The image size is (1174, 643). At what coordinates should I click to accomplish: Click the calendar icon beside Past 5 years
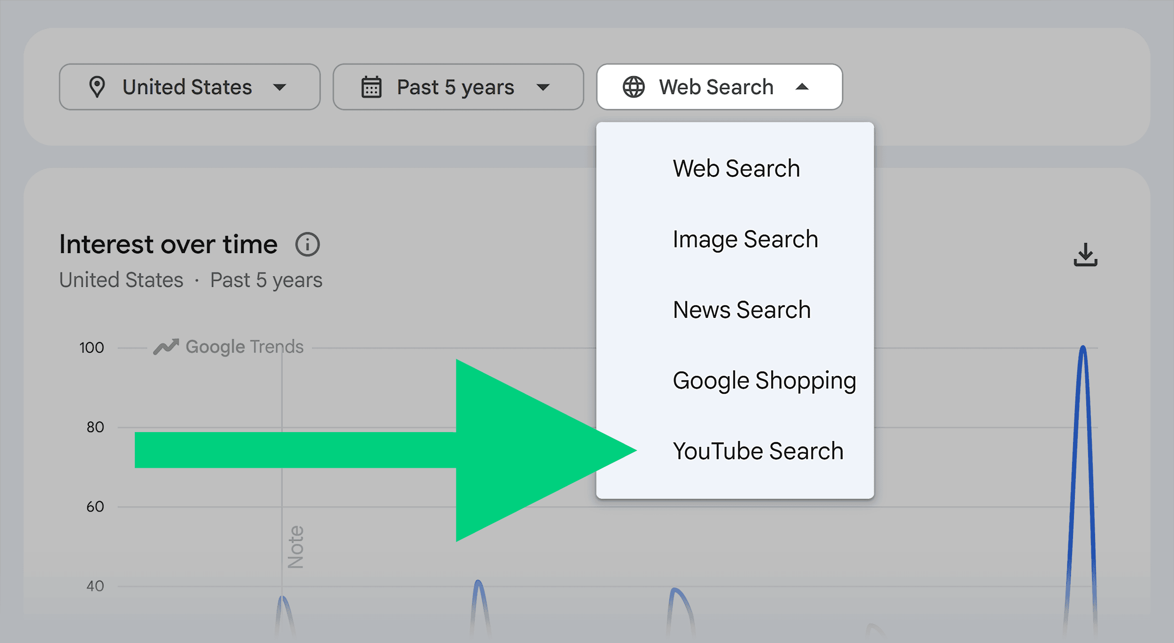371,87
